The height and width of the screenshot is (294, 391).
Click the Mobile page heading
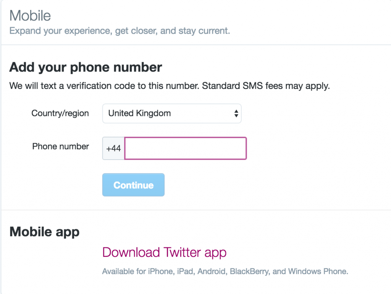point(30,16)
